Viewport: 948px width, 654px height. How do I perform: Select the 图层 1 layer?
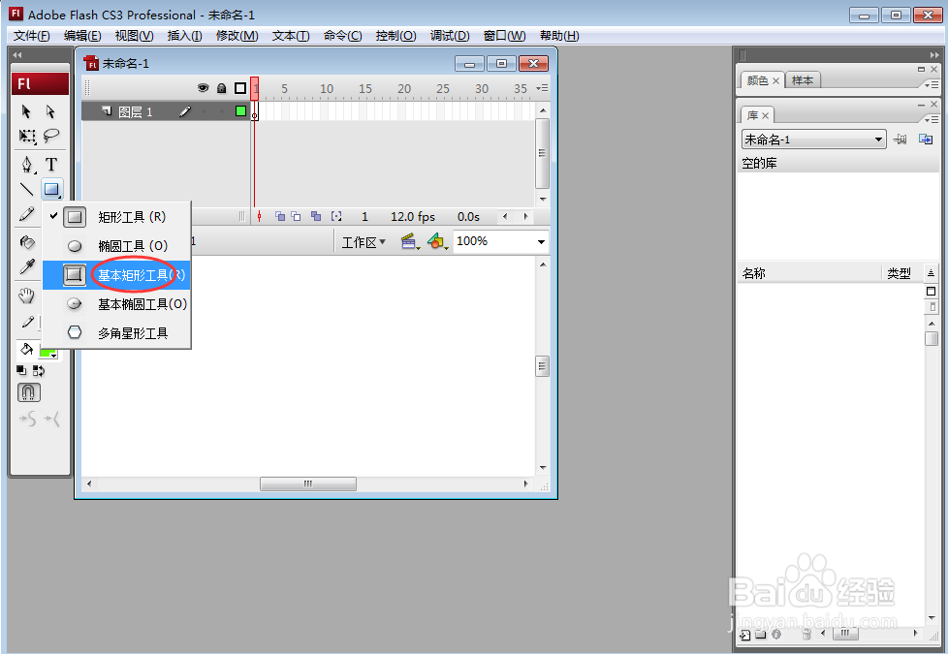click(x=166, y=111)
